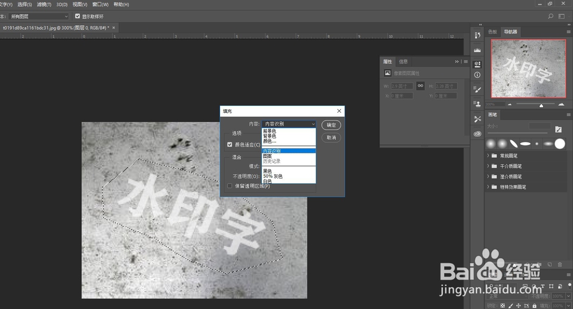Open the Properties panel menu icon

pyautogui.click(x=465, y=62)
